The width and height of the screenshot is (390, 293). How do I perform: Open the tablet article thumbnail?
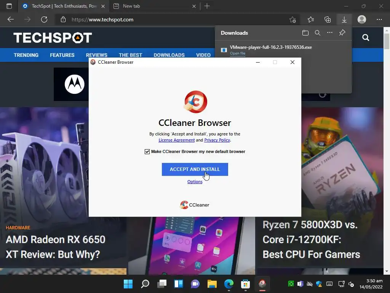[x=192, y=245]
